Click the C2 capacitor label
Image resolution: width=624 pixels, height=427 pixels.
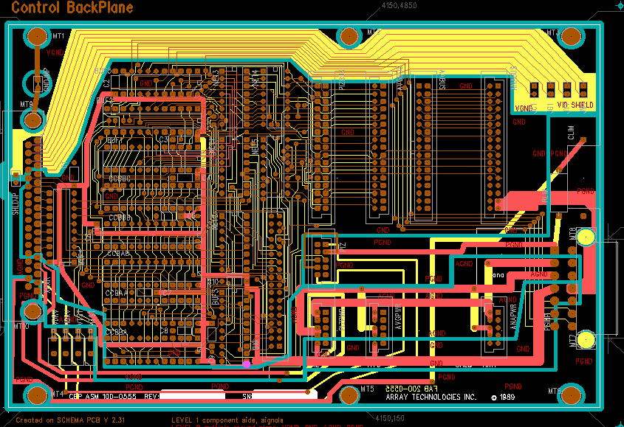pos(106,83)
